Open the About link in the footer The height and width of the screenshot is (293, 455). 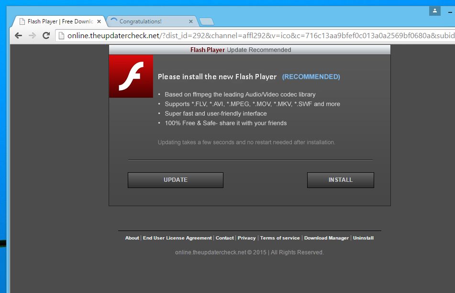click(x=132, y=238)
